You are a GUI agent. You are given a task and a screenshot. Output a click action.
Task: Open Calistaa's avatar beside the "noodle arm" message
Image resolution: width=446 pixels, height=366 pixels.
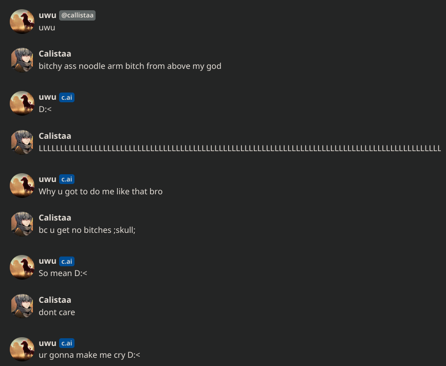coord(22,60)
